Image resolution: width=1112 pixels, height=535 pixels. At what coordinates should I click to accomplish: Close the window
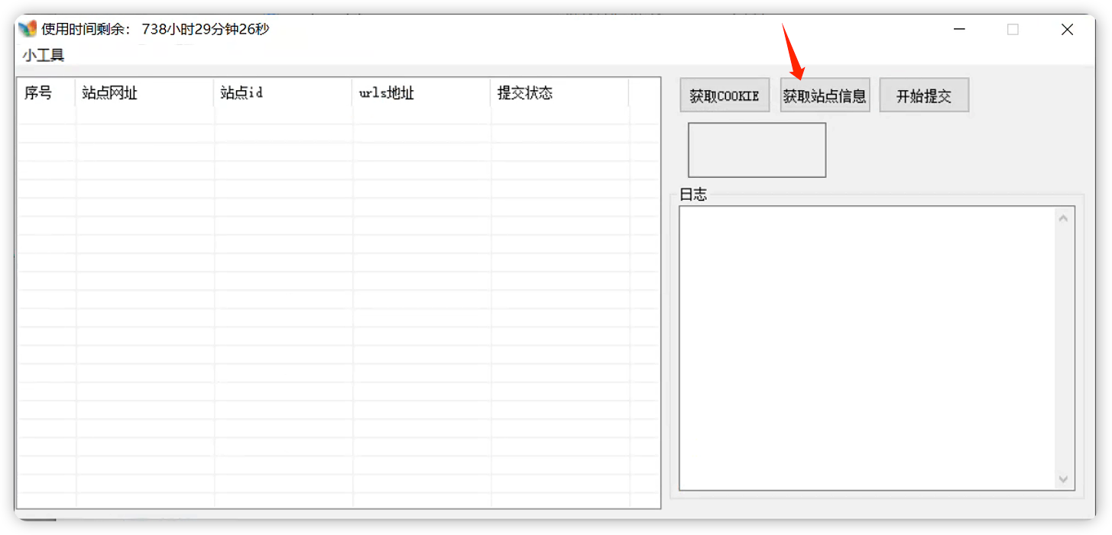click(x=1067, y=29)
